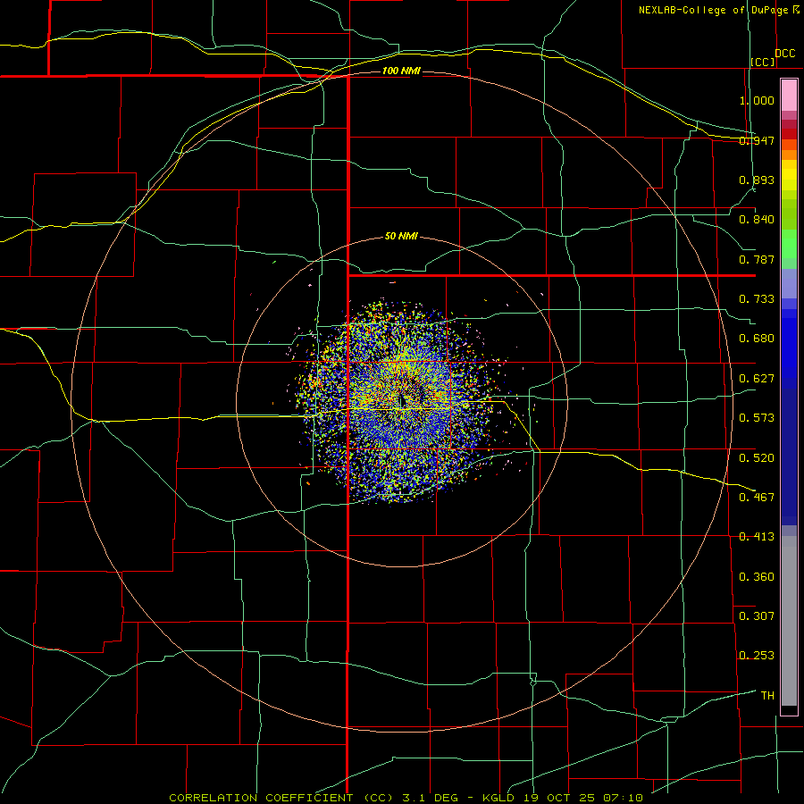
Task: Click the radar site at the echo center
Action: click(403, 401)
